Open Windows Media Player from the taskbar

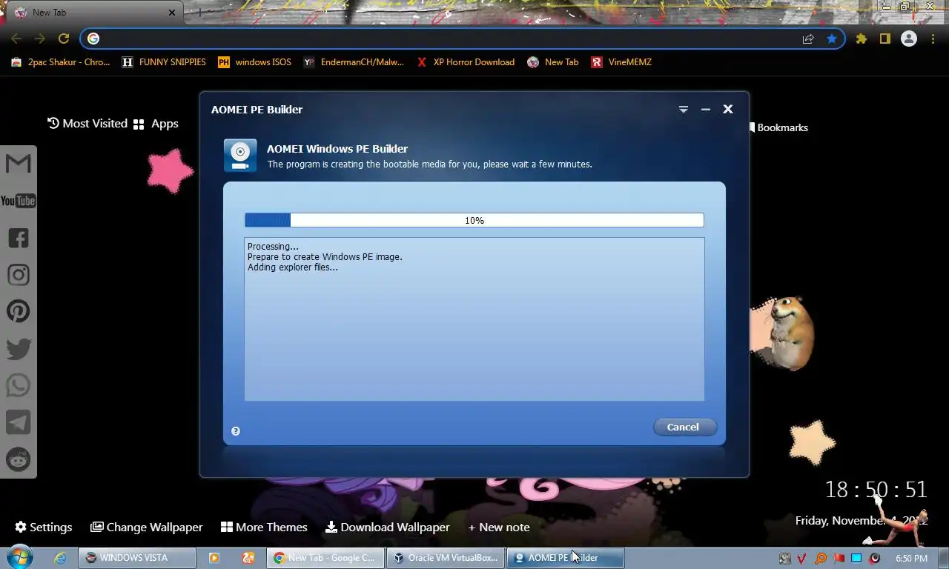click(x=214, y=558)
